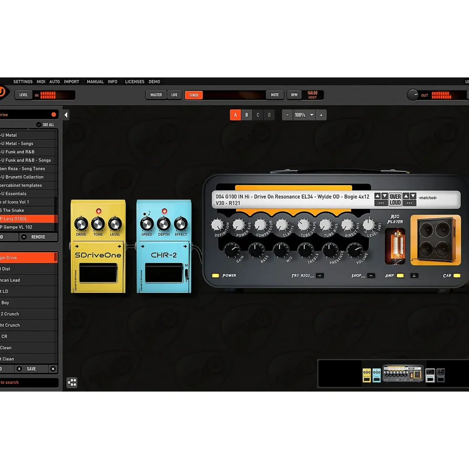Open the IMPORT menu

click(71, 81)
